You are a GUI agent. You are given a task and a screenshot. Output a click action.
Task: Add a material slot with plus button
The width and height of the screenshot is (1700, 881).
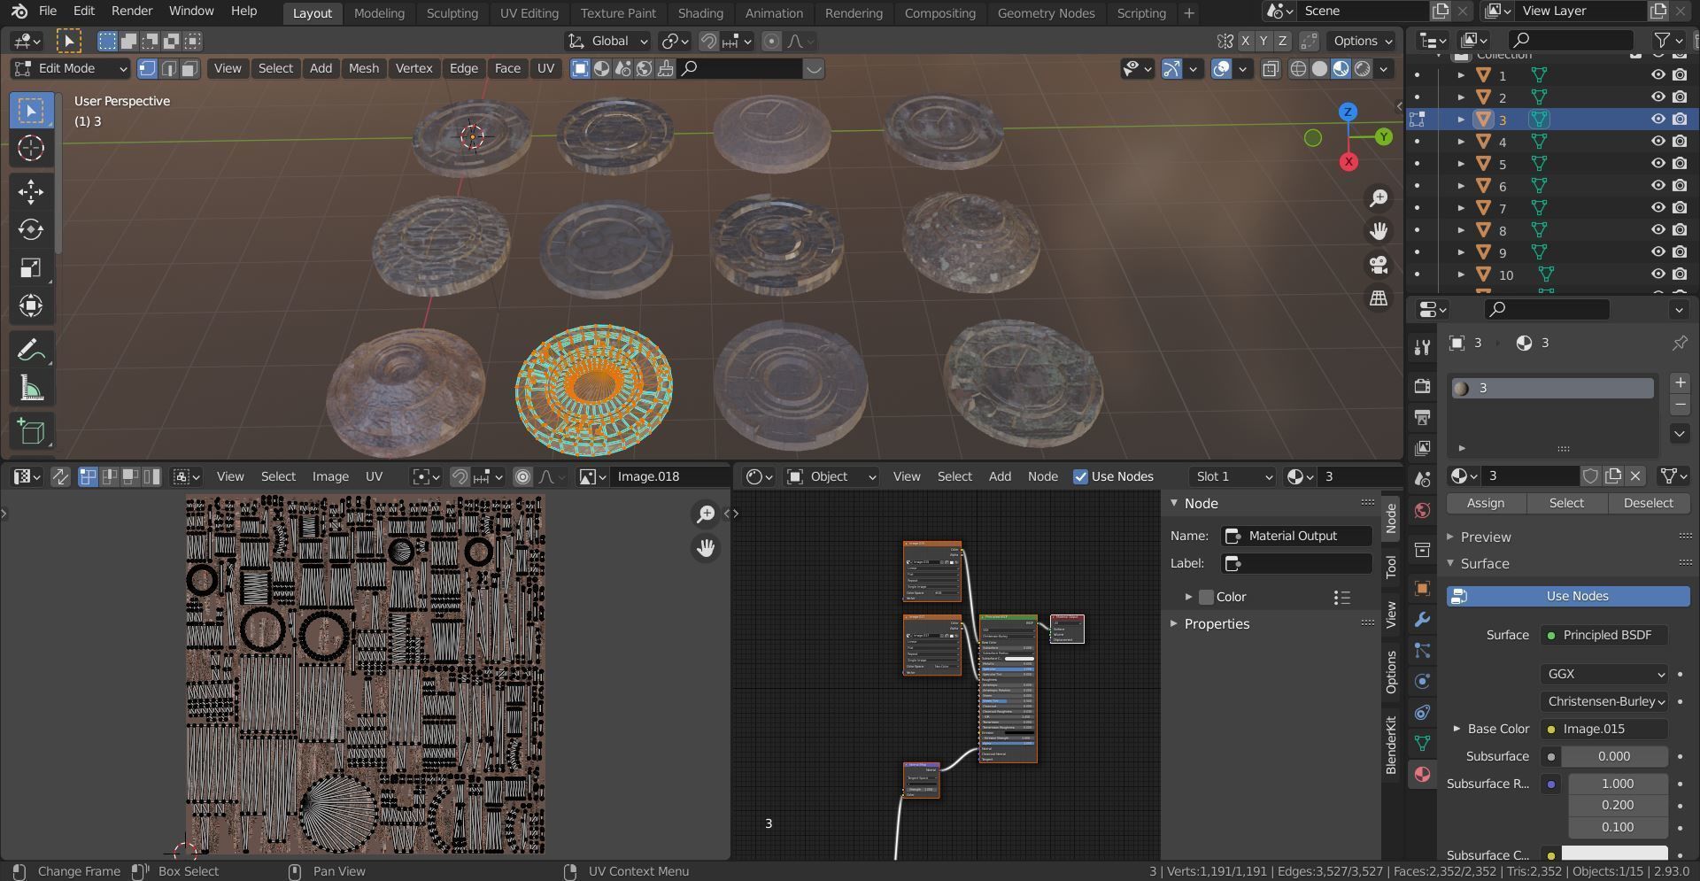[1680, 383]
